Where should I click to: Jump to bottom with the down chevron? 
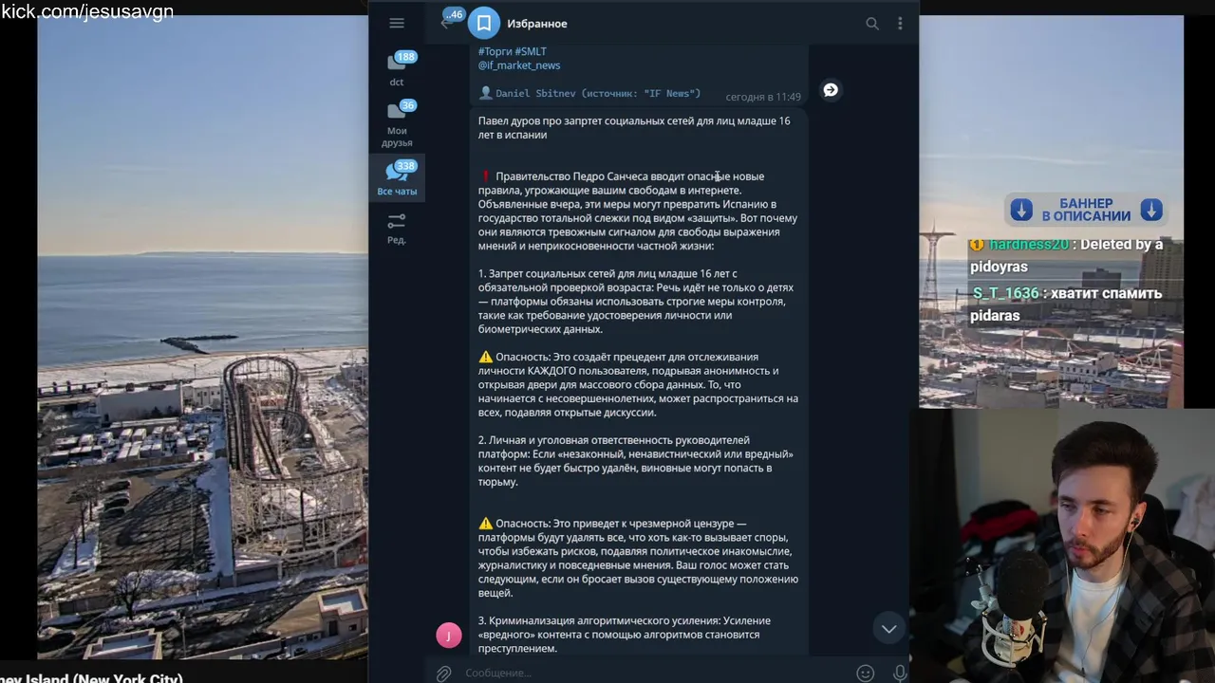click(888, 629)
